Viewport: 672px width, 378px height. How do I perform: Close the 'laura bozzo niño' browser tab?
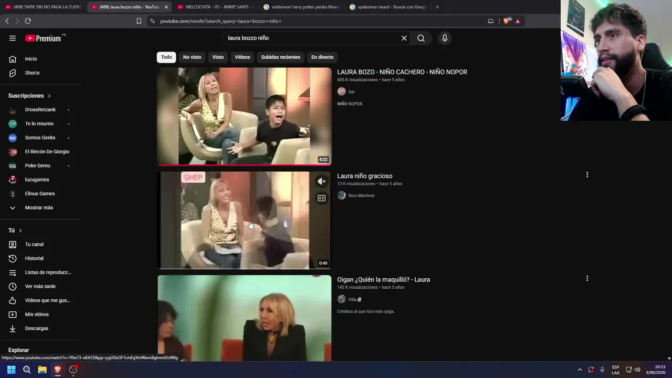[x=166, y=7]
